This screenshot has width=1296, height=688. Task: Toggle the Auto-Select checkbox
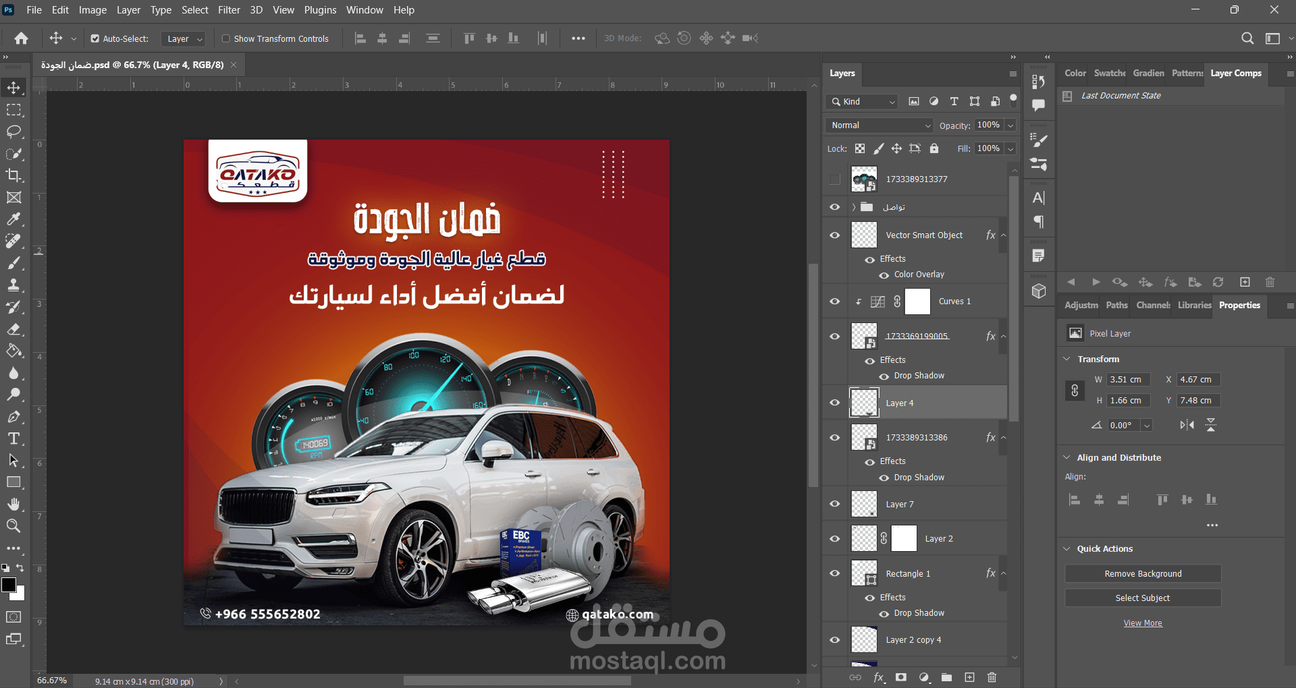95,38
